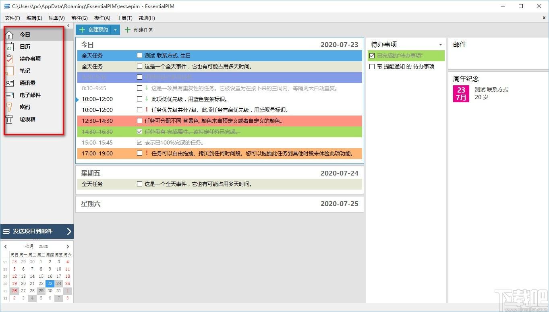This screenshot has height=312, width=549.
Task: Check the 12:30–14:30 colored task
Action: tap(139, 121)
